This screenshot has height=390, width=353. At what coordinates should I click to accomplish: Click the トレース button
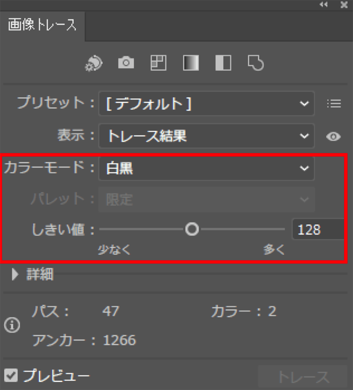coord(303,377)
